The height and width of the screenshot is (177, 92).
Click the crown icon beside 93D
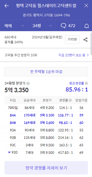click(x=9, y=152)
